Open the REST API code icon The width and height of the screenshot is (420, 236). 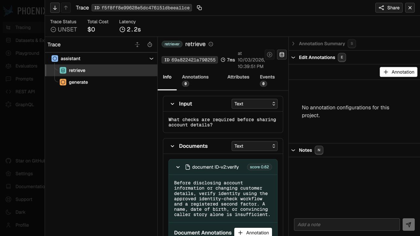point(9,92)
